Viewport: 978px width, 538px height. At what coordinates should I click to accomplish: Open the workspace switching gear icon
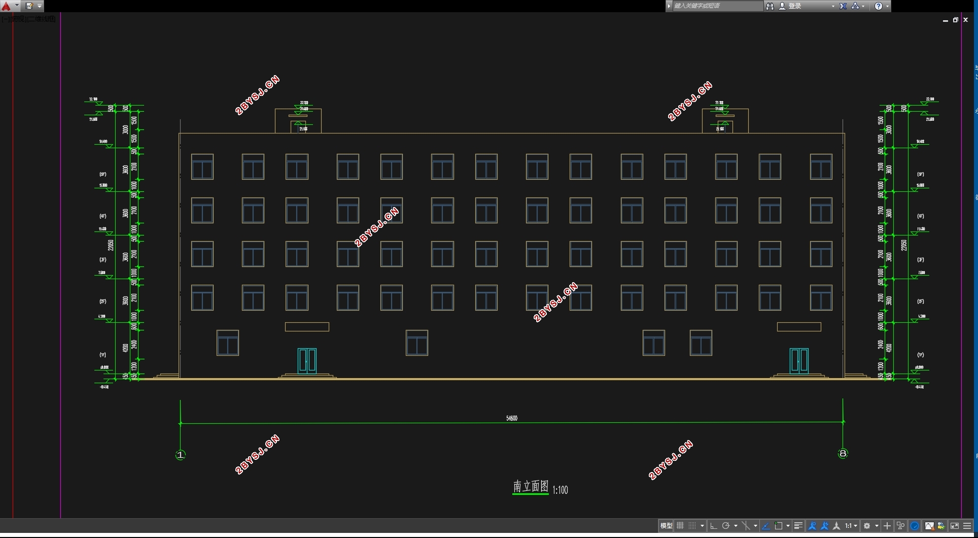click(x=867, y=526)
